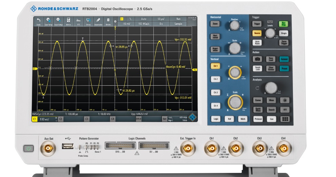Push the teal Autoset button
This screenshot has width=336, height=177.
[284, 59]
